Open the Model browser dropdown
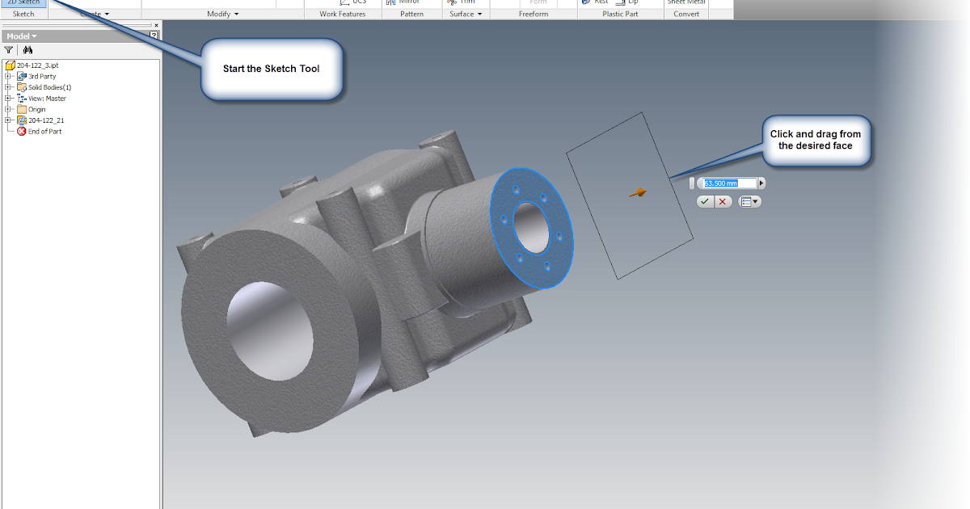Viewport: 970px width, 509px height. [x=22, y=36]
